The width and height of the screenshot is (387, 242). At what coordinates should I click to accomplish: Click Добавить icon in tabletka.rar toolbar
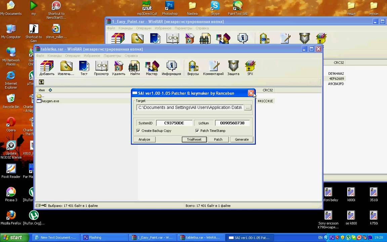pyautogui.click(x=47, y=68)
